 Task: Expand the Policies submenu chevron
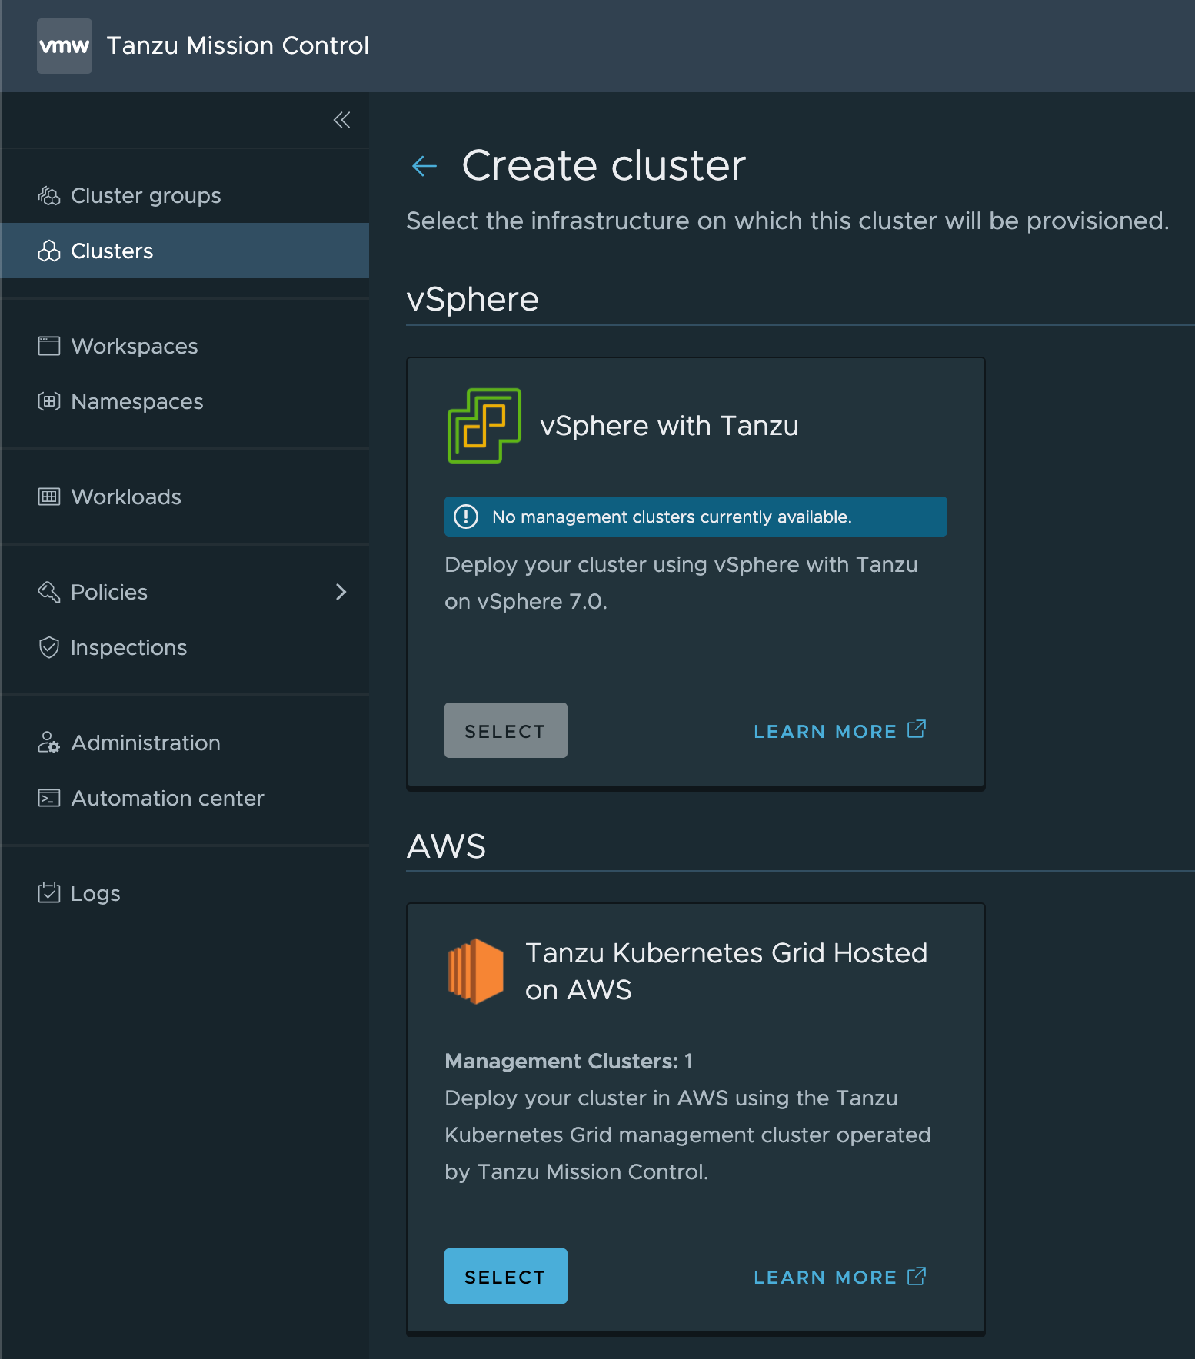(x=341, y=592)
